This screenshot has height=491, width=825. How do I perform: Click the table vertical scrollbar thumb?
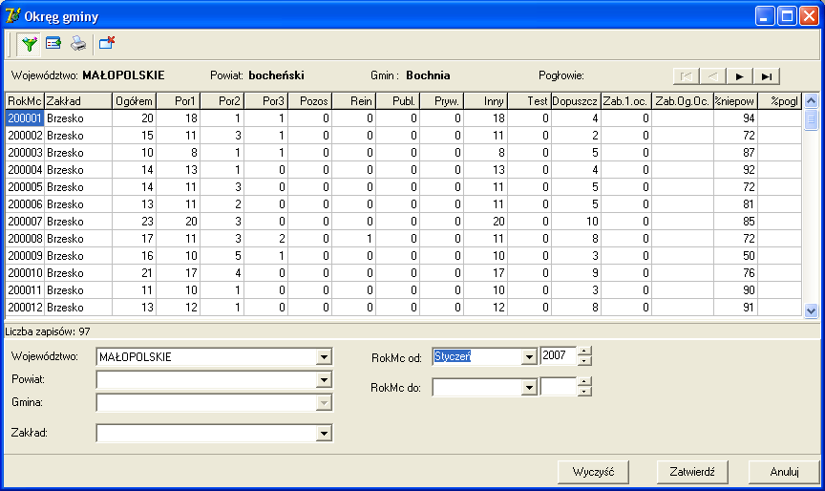pos(811,119)
